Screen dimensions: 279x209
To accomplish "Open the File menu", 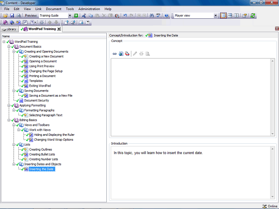I will pos(7,9).
